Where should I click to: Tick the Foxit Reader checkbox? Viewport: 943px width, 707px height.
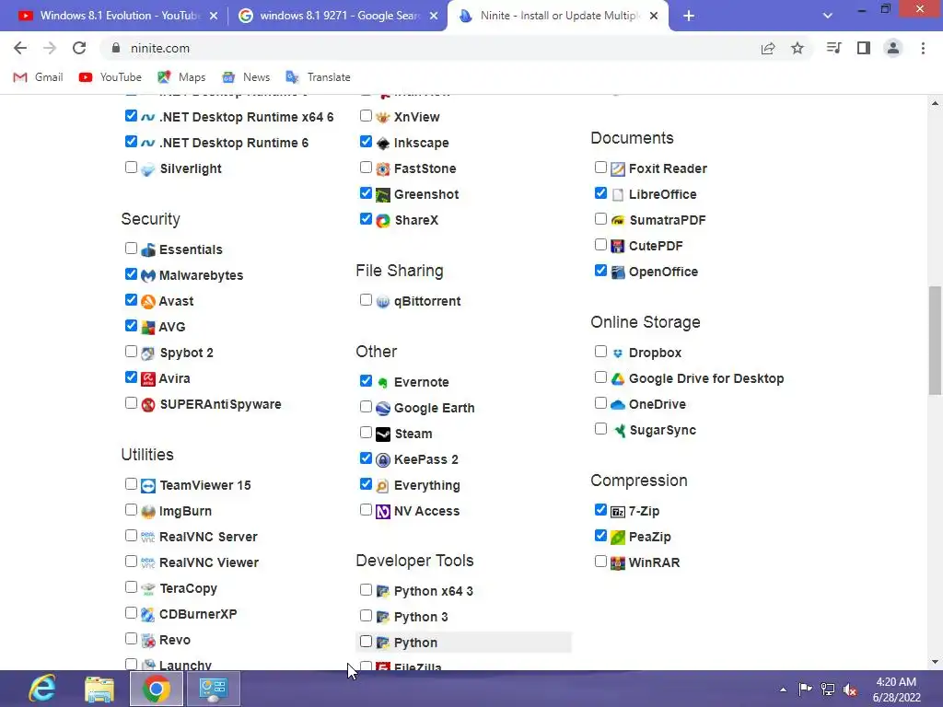pos(600,168)
